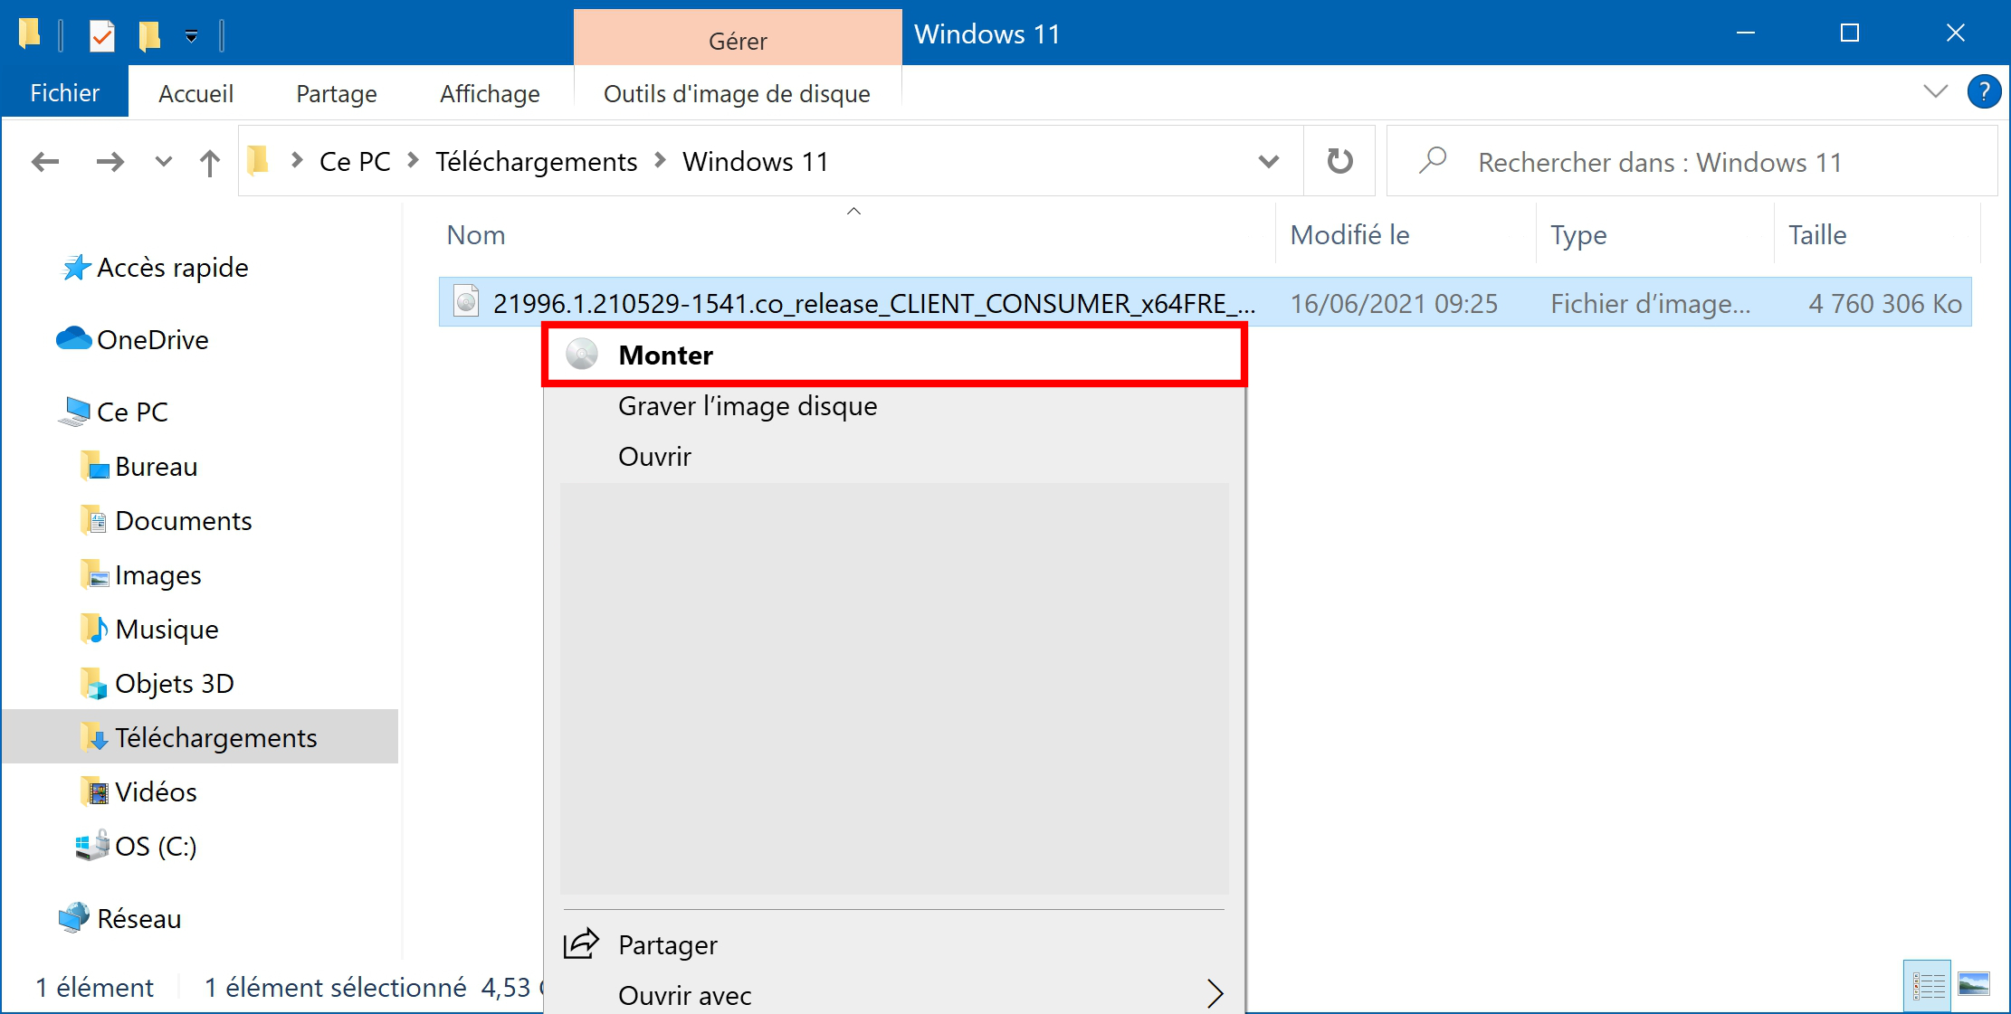Click the Properties icon in quick access toolbar
This screenshot has height=1014, width=2011.
102,36
